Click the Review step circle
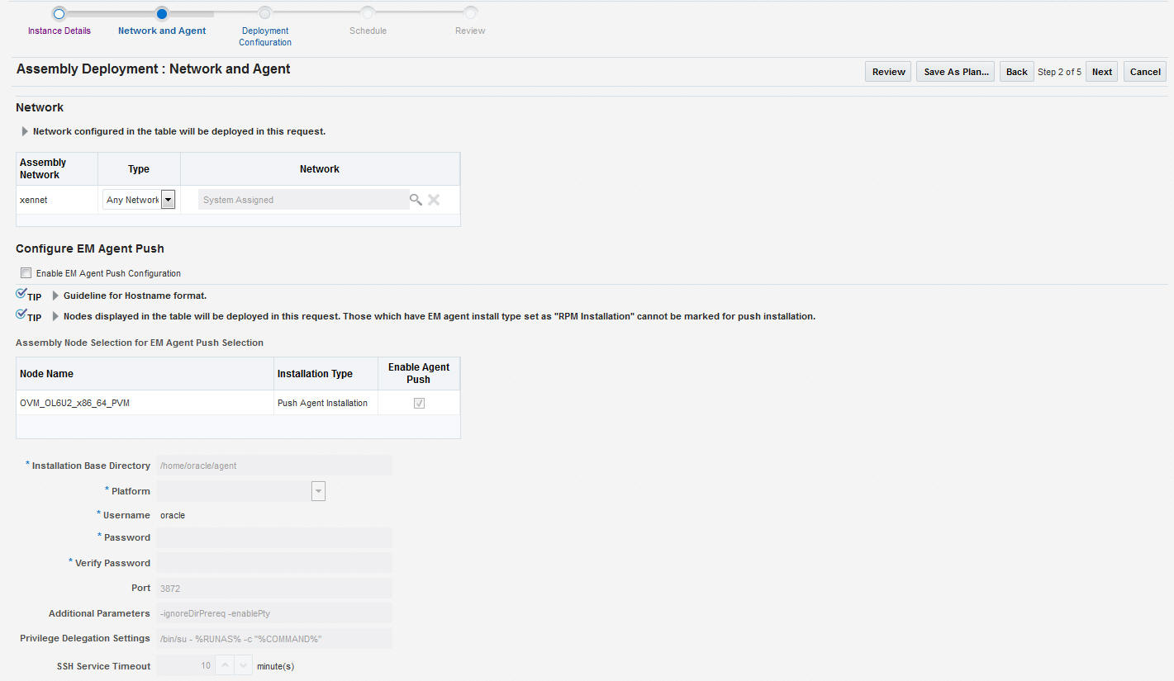Screen dimensions: 1174x681 pos(470,13)
